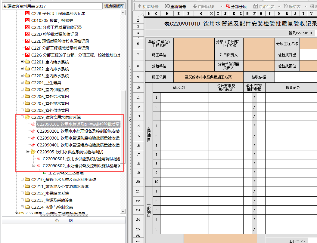Click the red-X icon beside C22F
This screenshot has height=243, width=317.
27,48
